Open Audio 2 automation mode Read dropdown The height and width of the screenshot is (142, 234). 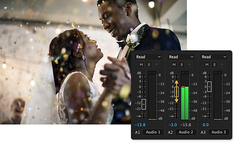181,57
